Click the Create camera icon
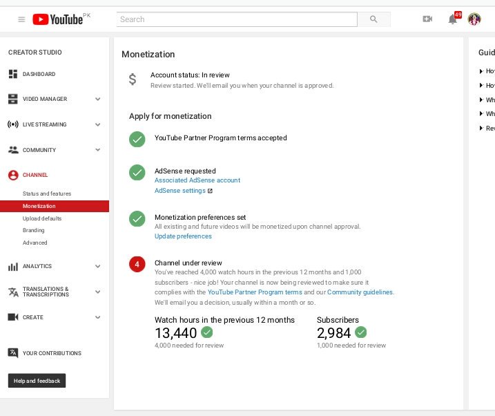Viewport: 495px width, 416px height. point(13,316)
